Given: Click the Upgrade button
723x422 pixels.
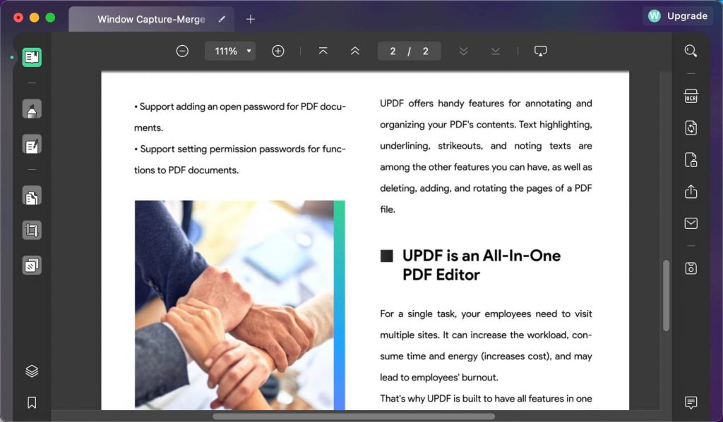Looking at the screenshot, I should 677,15.
